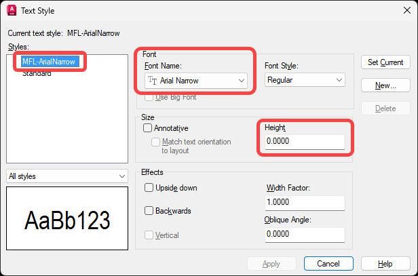Click the TrueType icon beside Arial Narrow
Image resolution: width=418 pixels, height=276 pixels.
click(x=153, y=81)
